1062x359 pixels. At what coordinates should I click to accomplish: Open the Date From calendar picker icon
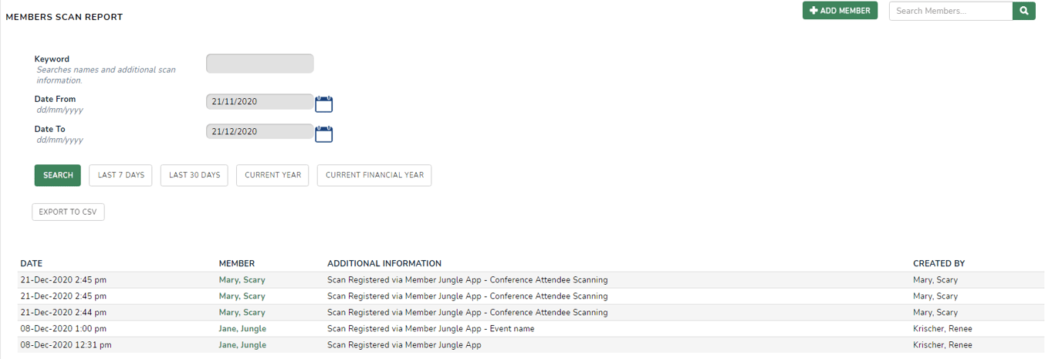323,103
